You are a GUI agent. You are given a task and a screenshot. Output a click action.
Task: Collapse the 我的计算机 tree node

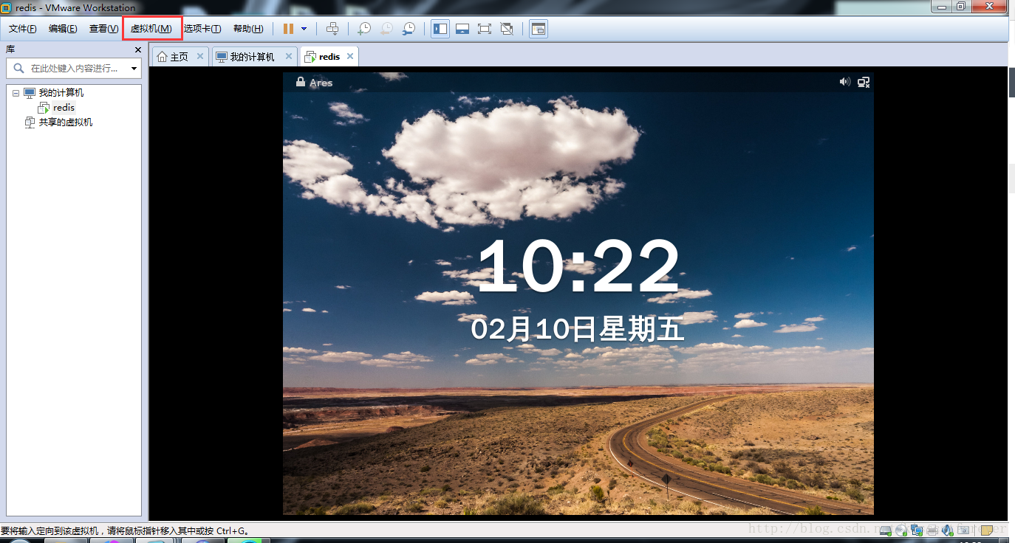tap(16, 93)
